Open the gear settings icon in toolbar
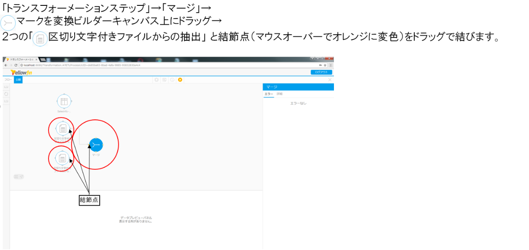This screenshot has width=529, height=250. coord(157,80)
